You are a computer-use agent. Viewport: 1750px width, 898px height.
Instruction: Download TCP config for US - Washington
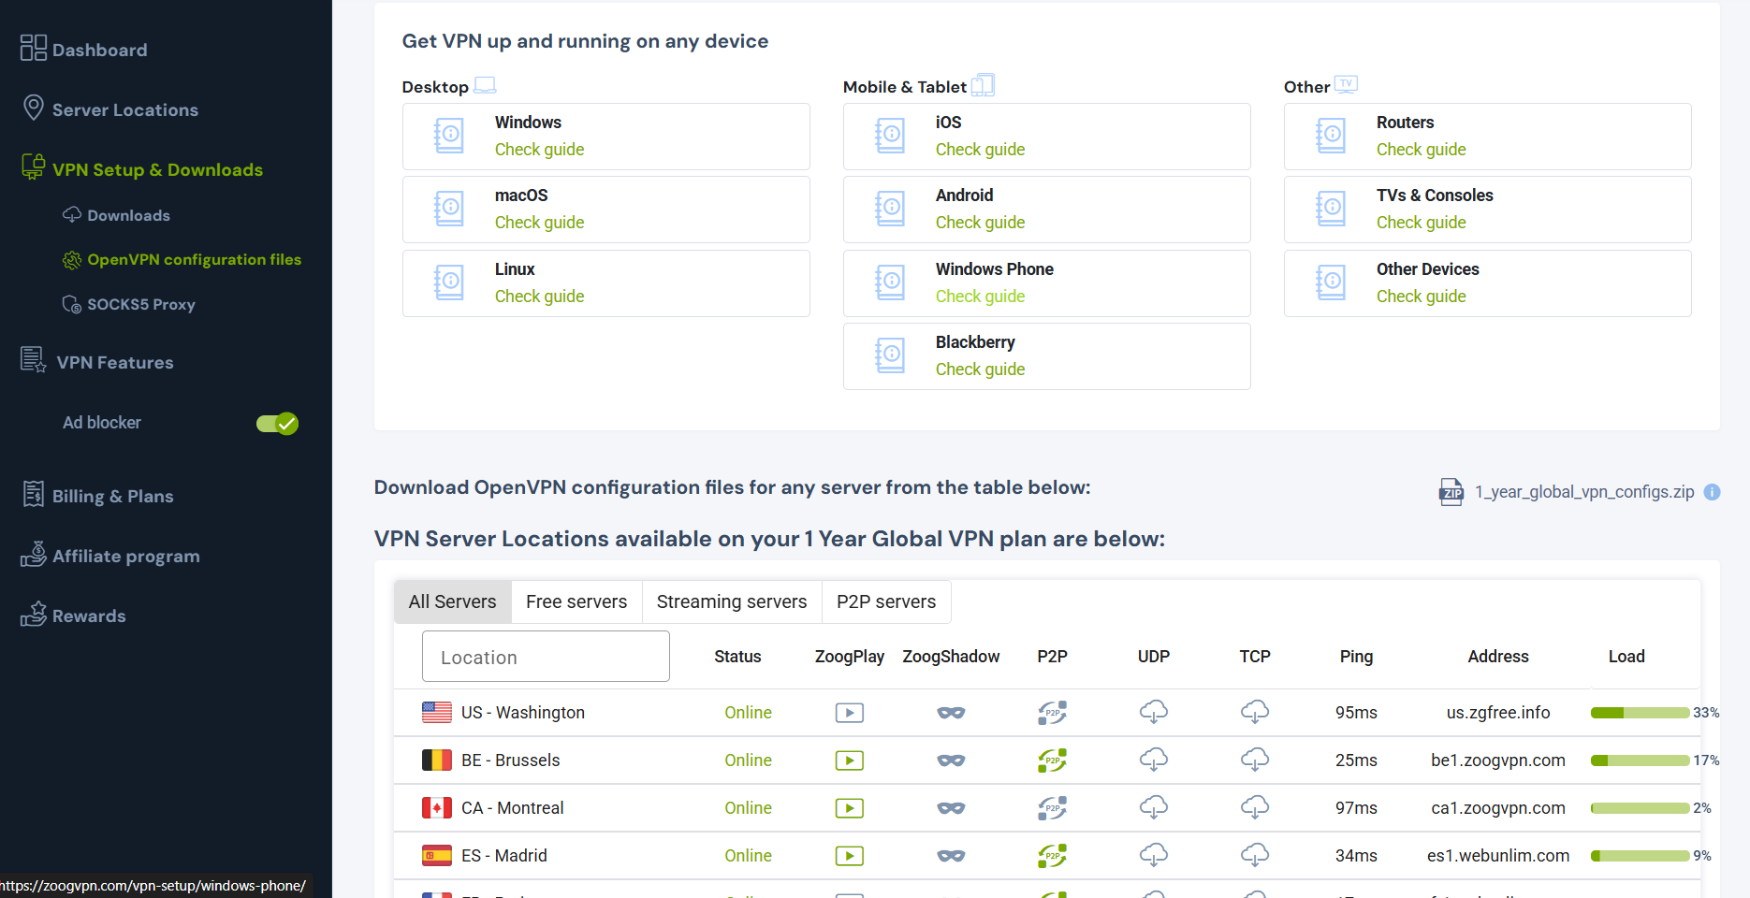coord(1255,712)
